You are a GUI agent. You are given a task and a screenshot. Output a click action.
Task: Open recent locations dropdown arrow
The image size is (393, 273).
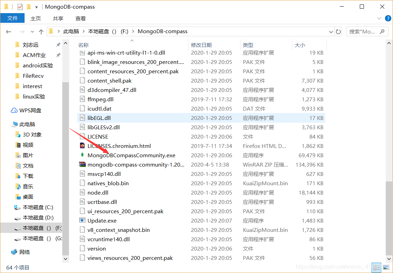click(x=32, y=31)
